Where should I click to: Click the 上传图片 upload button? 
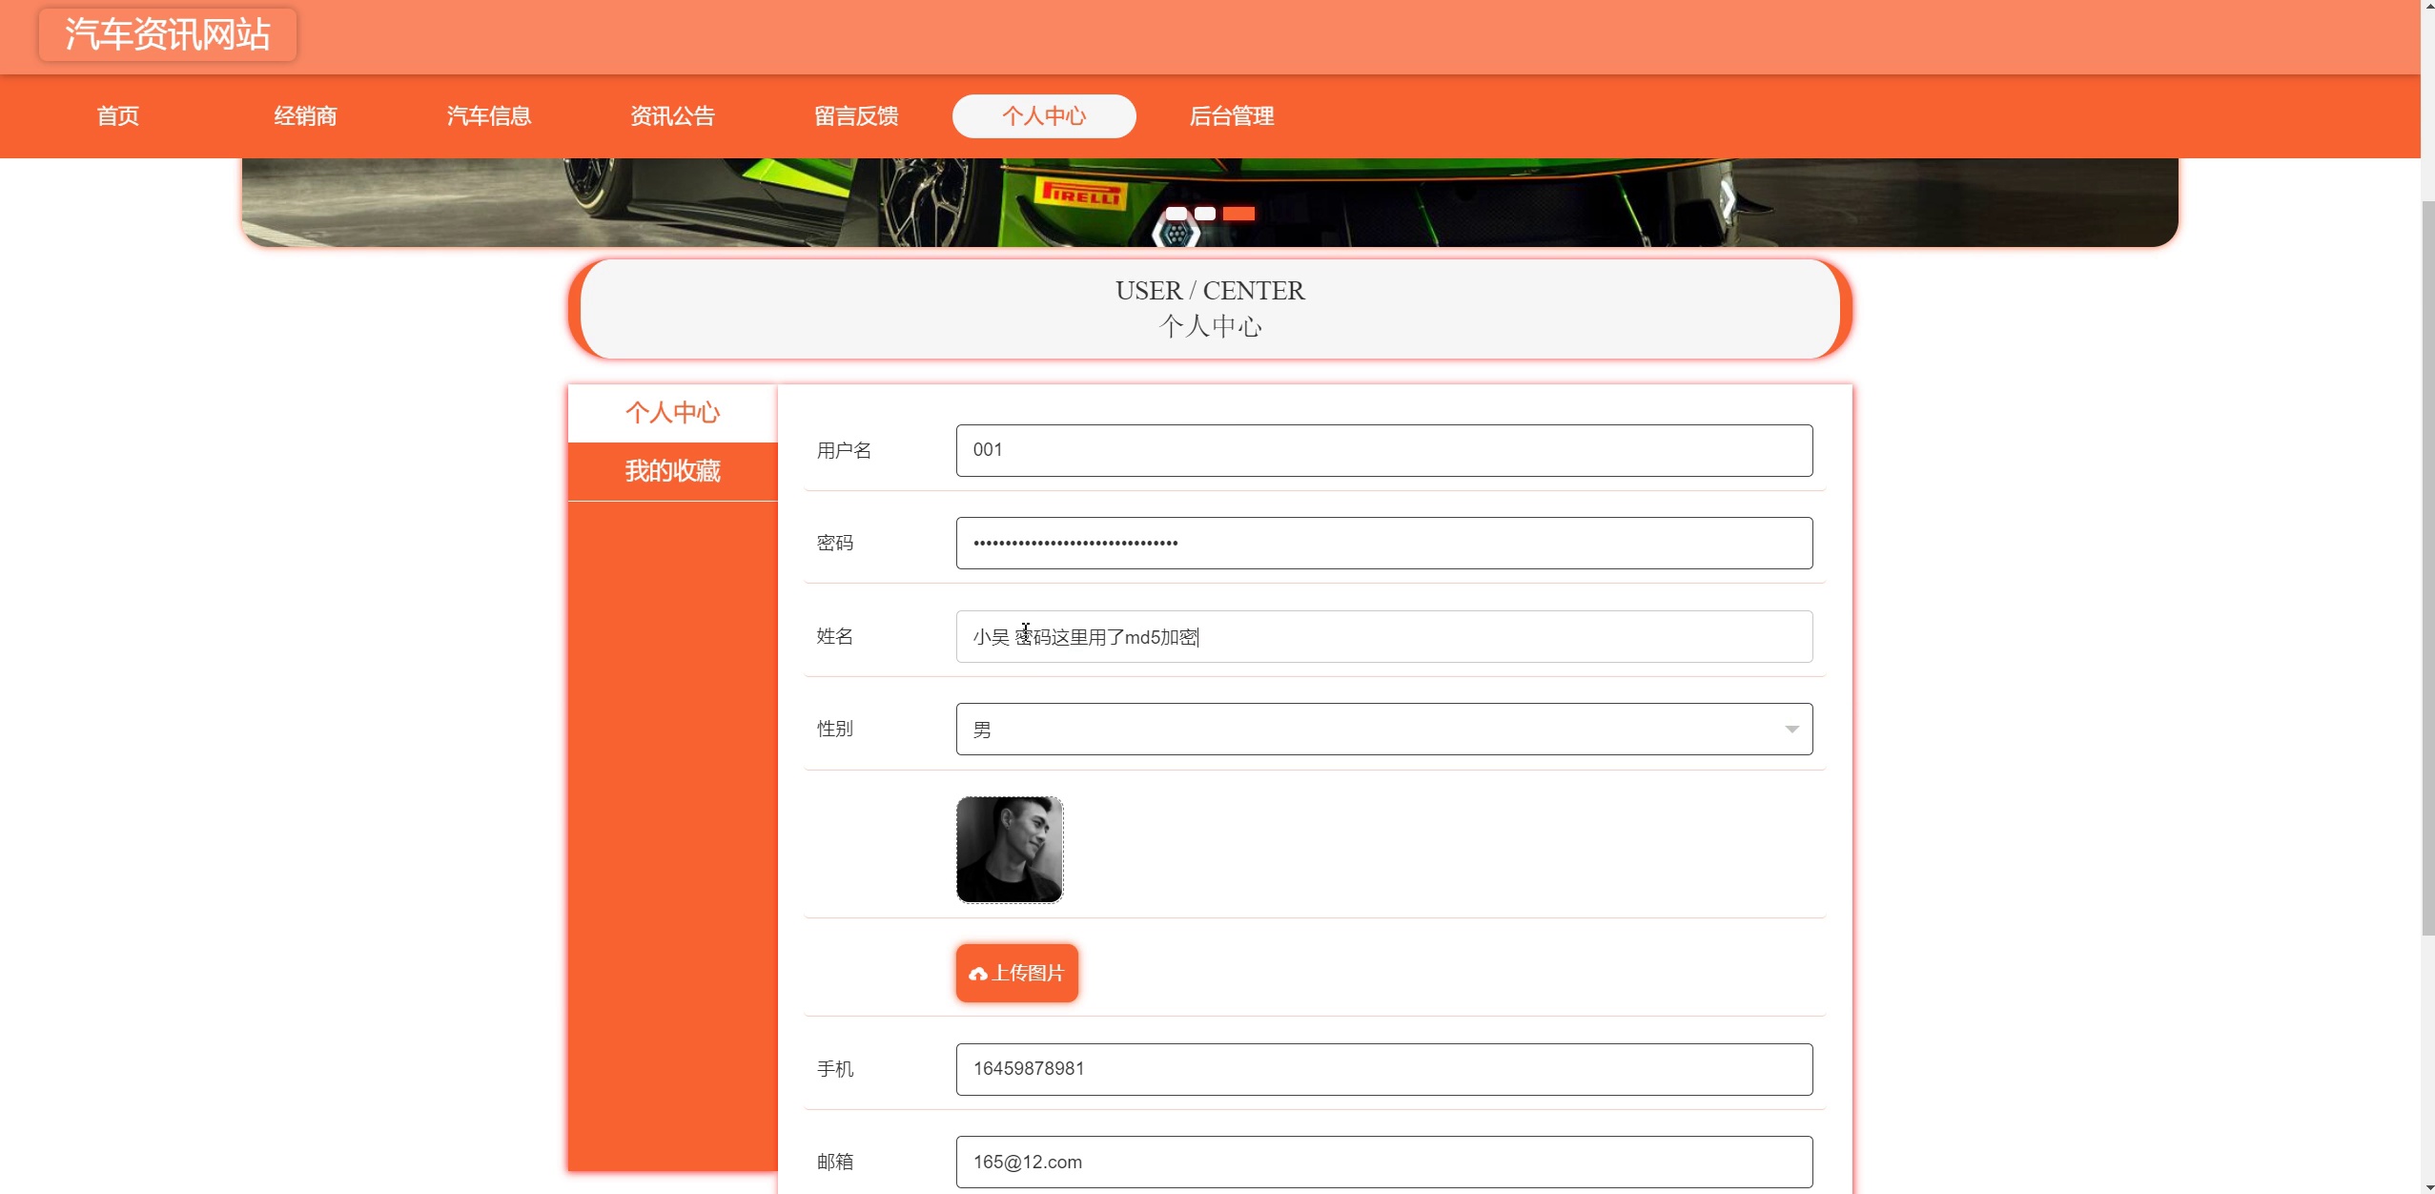point(1016,973)
